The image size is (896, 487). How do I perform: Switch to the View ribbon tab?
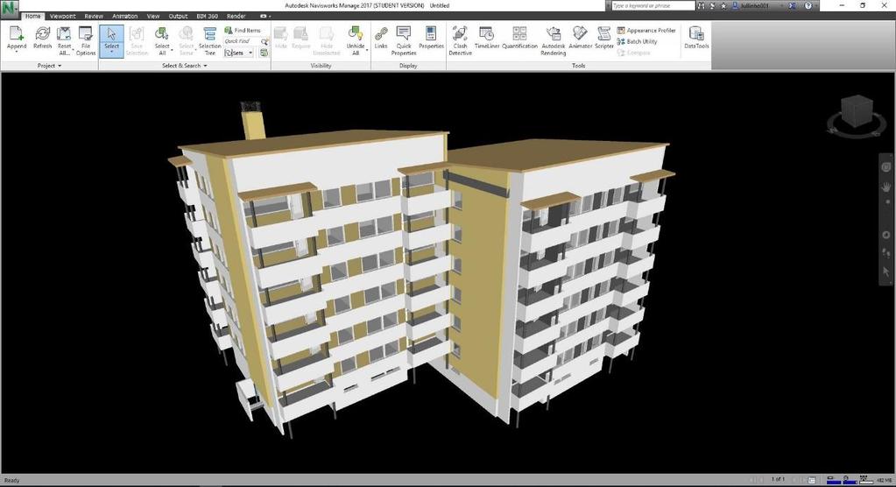click(153, 16)
